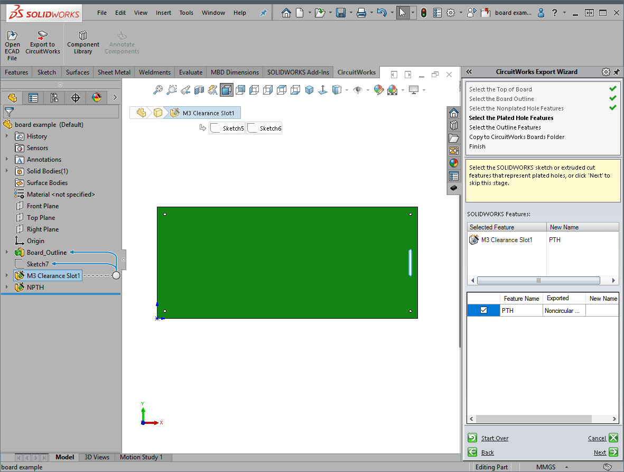
Task: Open the Component Library
Action: pyautogui.click(x=83, y=43)
